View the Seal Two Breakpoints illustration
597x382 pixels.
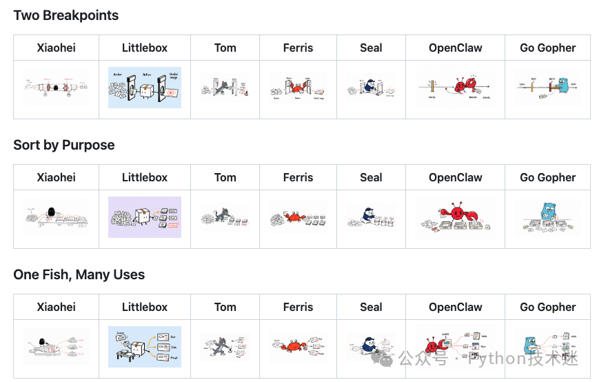pyautogui.click(x=371, y=88)
